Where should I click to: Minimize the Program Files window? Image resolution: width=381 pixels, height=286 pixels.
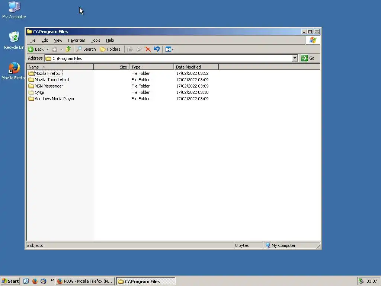304,32
